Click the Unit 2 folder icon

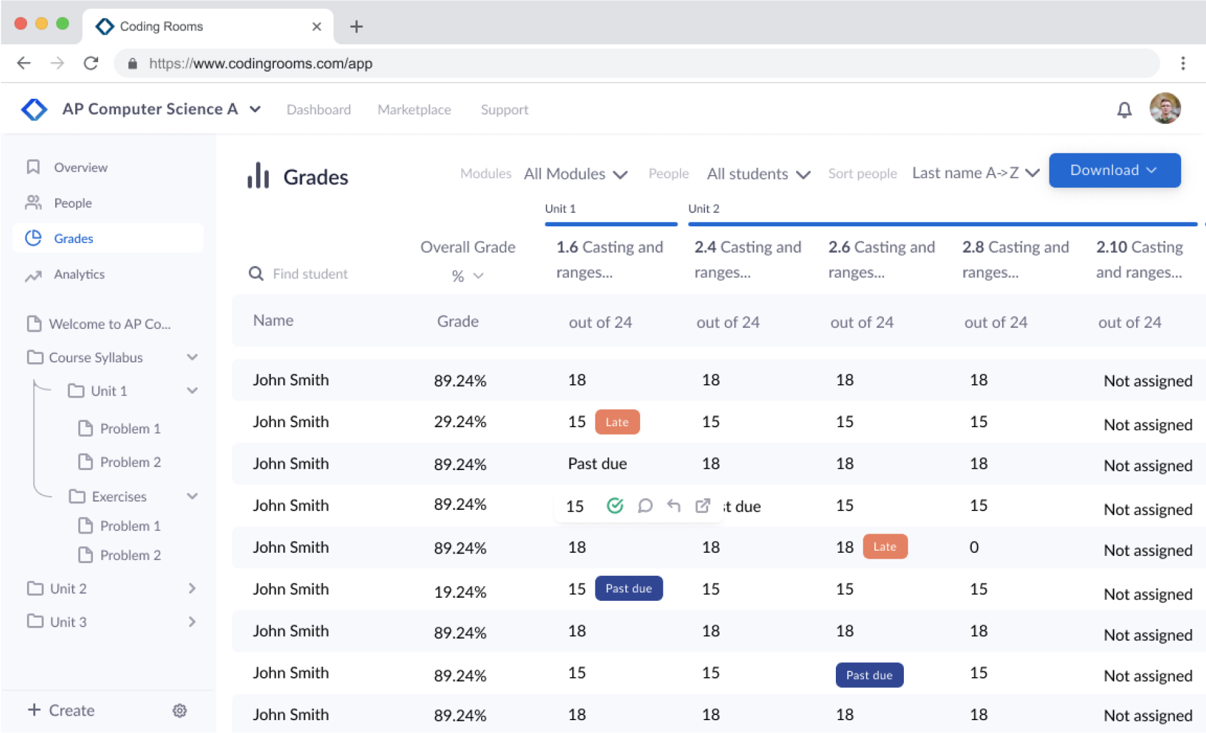[x=35, y=588]
